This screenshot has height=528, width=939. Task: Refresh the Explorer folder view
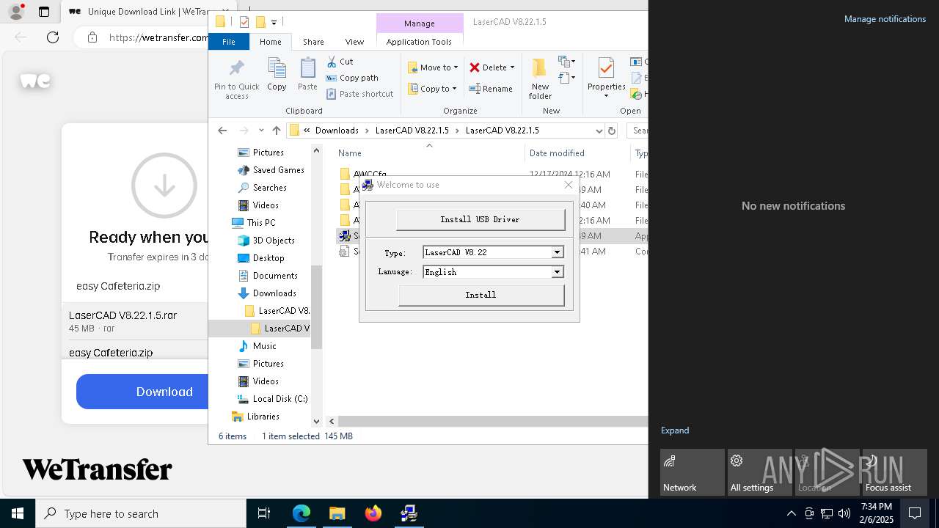[x=612, y=131]
